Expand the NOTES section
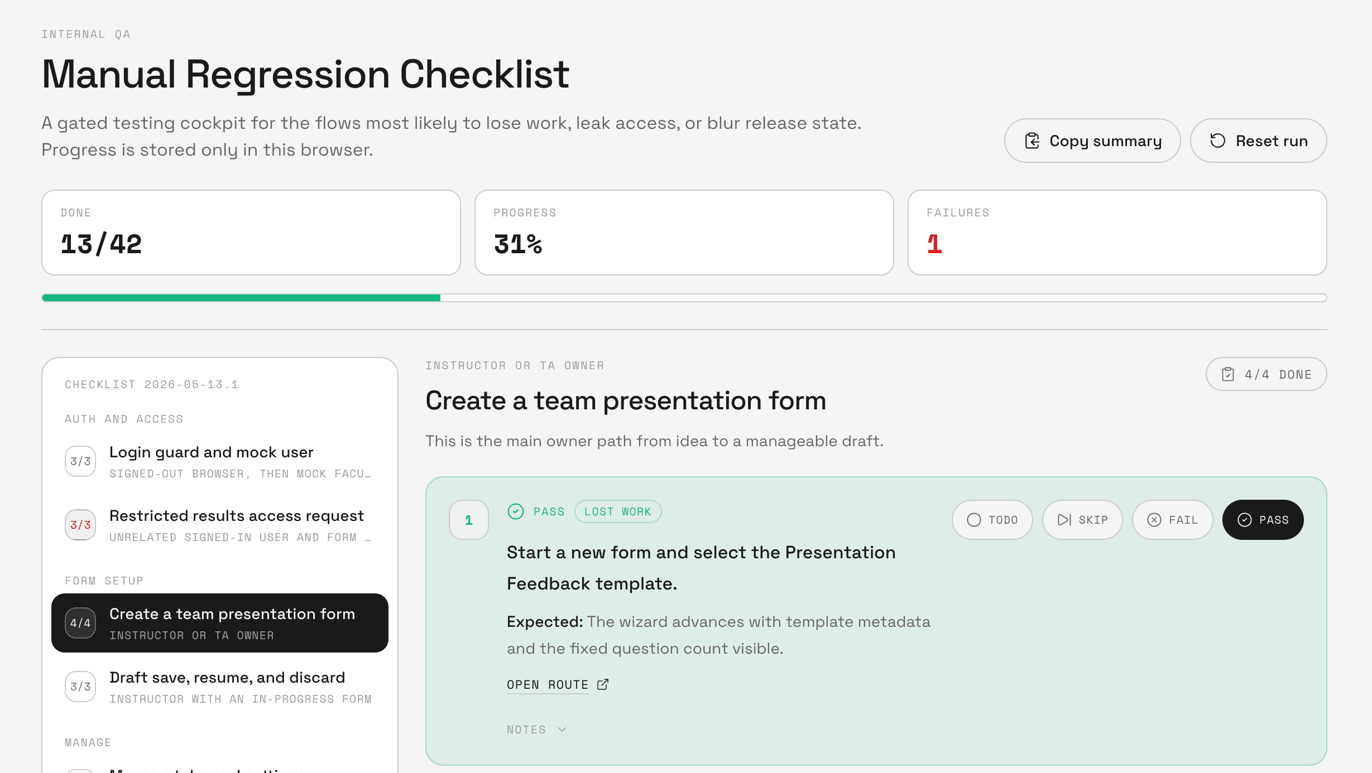Viewport: 1372px width, 773px height. [x=536, y=729]
